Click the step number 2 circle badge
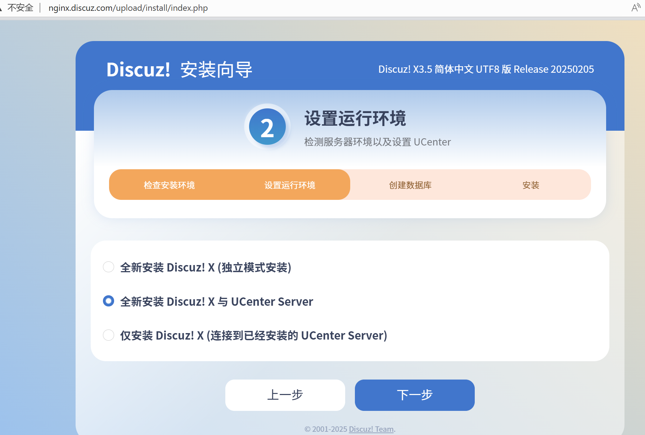This screenshot has width=645, height=435. [x=267, y=127]
